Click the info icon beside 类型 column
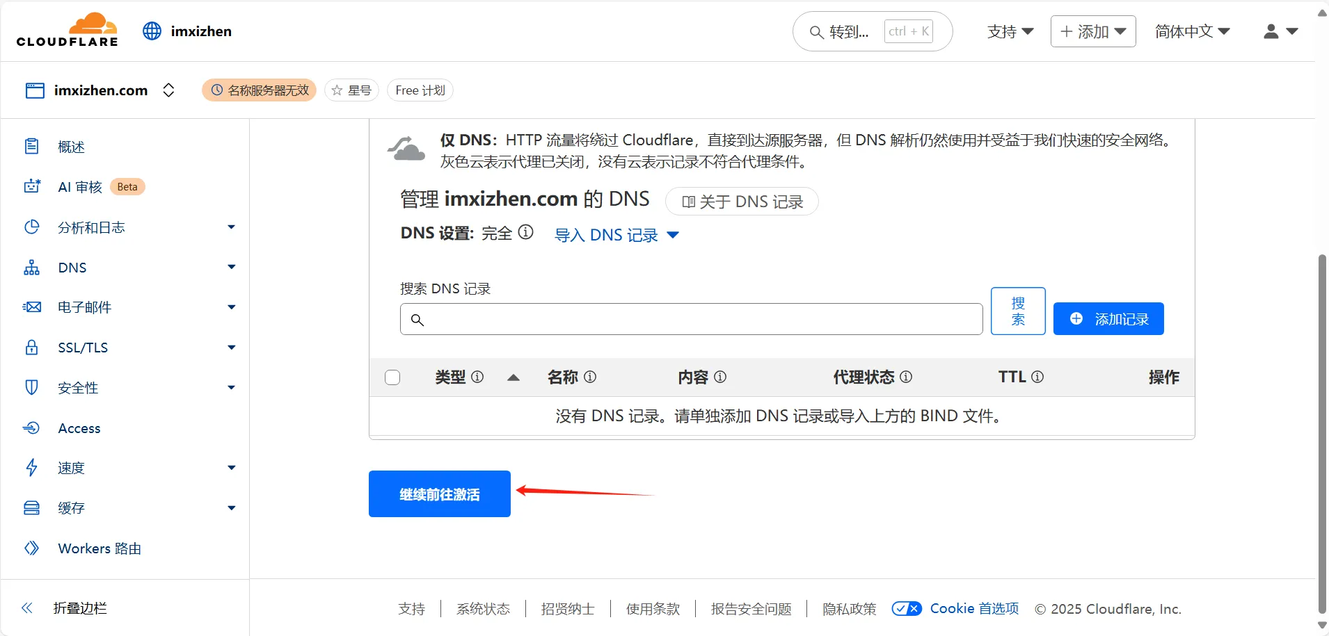This screenshot has height=636, width=1329. [x=477, y=377]
